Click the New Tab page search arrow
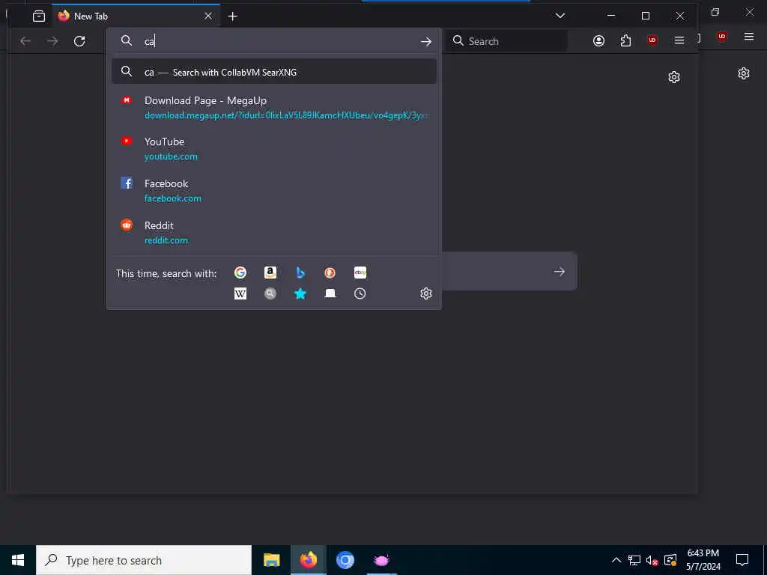 coord(559,271)
